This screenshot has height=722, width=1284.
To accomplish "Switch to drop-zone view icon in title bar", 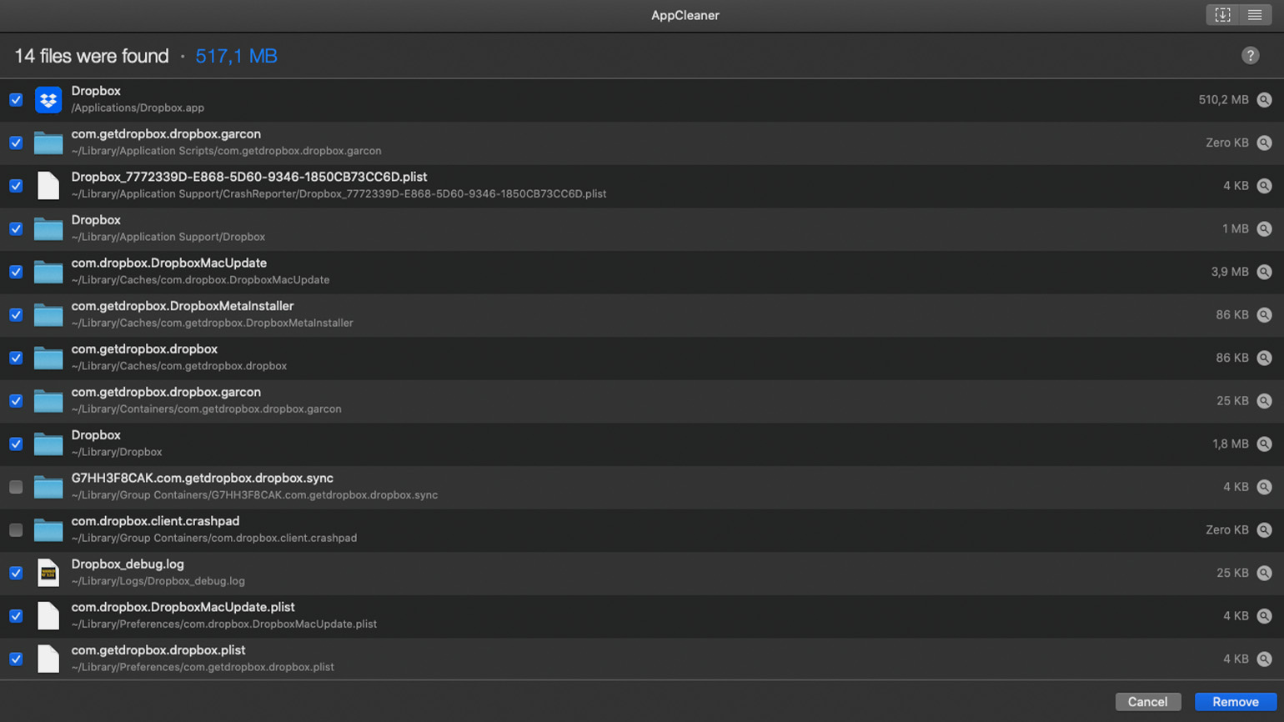I will [1222, 15].
